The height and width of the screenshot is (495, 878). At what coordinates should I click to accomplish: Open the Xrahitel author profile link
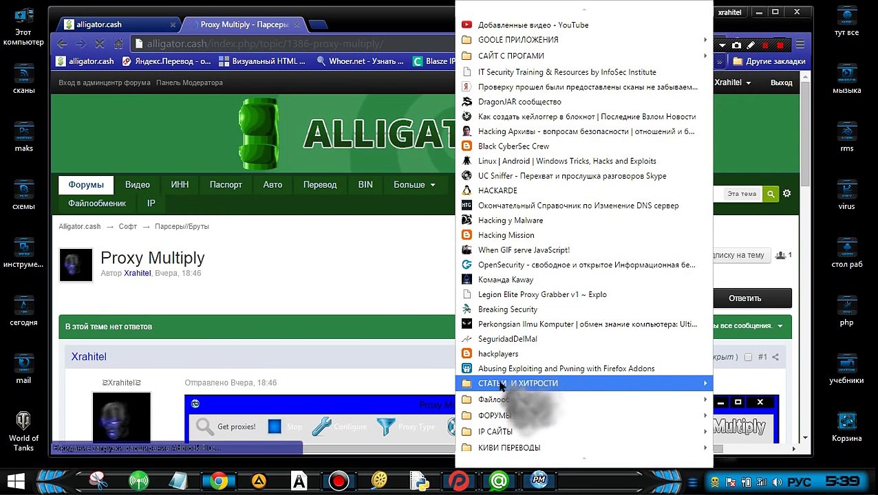click(x=138, y=273)
